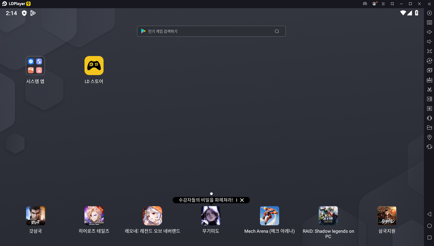This screenshot has height=246, width=434.
Task: Open the gamepad icon in title bar
Action: (x=365, y=4)
